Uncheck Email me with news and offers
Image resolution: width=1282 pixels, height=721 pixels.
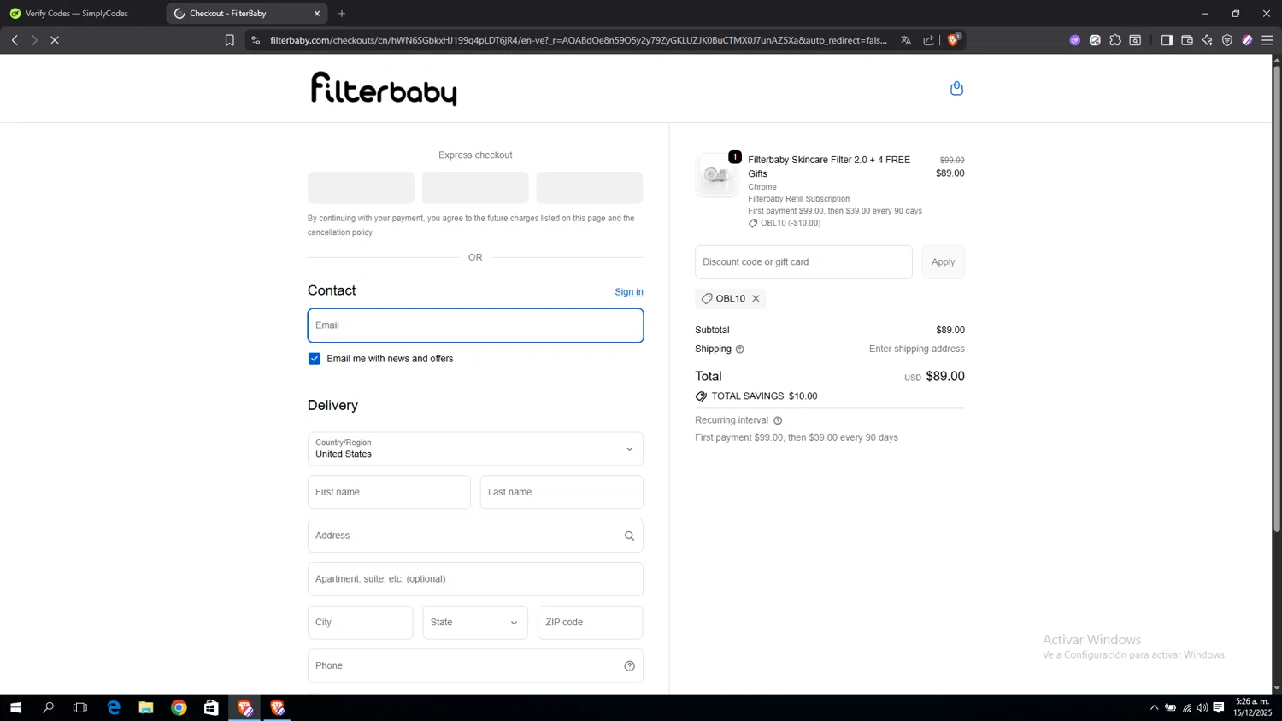(x=315, y=359)
